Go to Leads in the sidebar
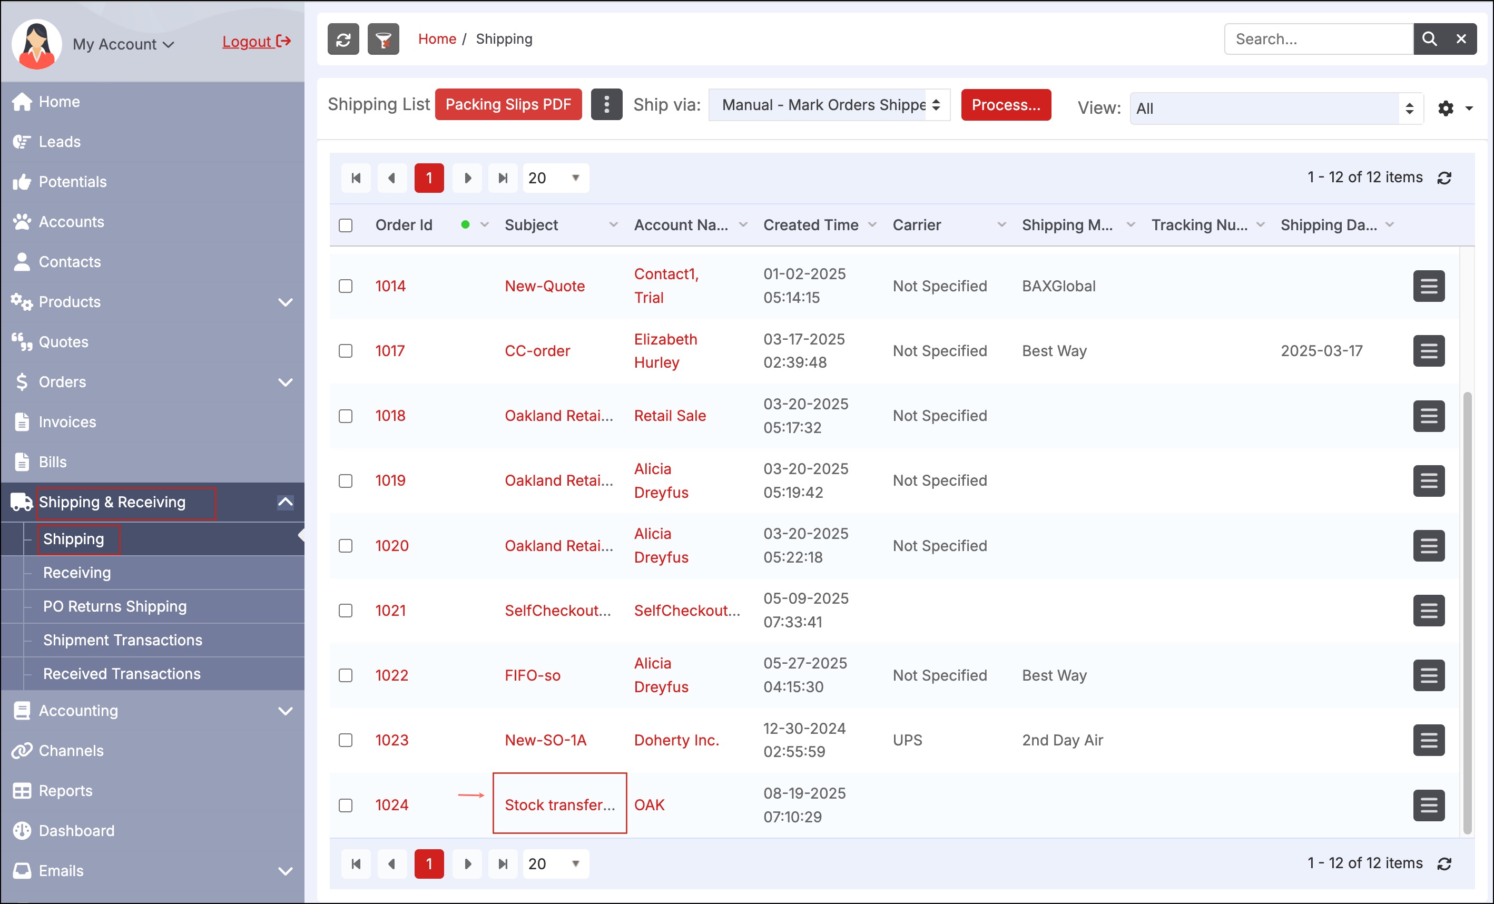This screenshot has height=904, width=1494. coord(60,142)
